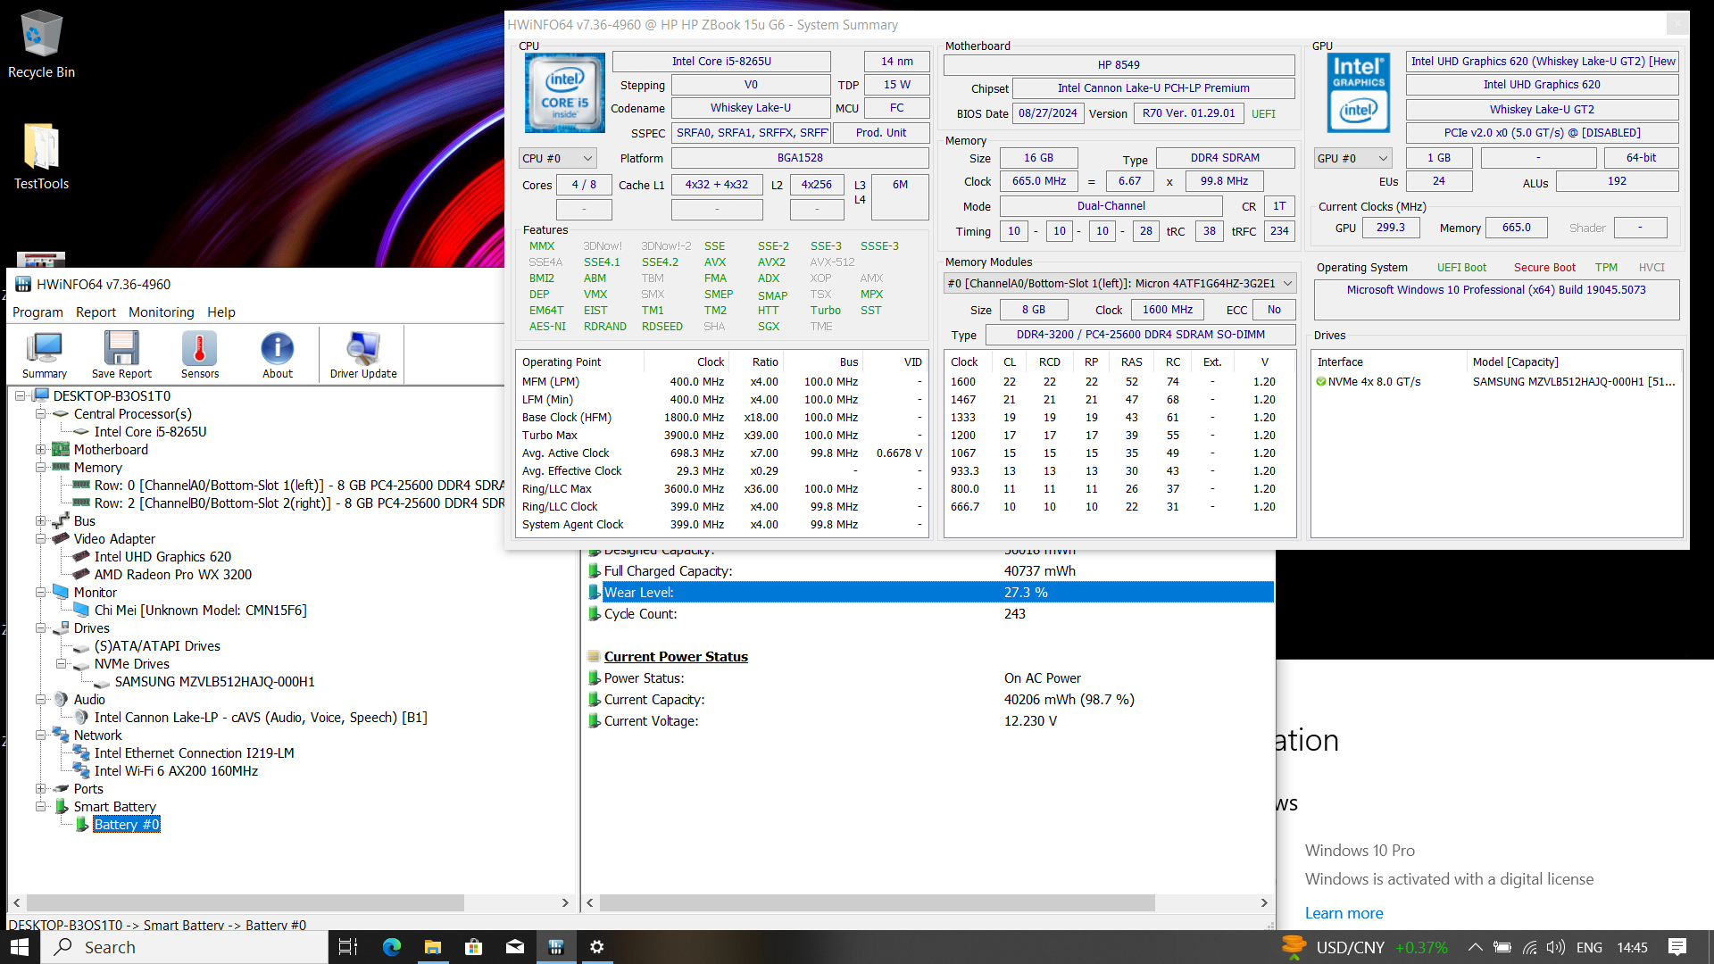Click the Intel Core i5-8265U name field

point(721,62)
